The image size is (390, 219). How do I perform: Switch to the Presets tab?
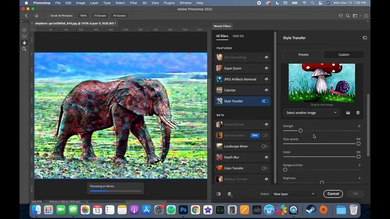coord(303,55)
